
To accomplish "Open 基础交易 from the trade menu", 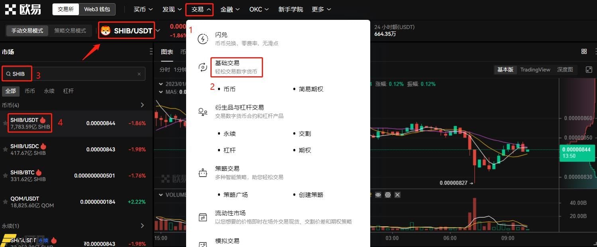I will (227, 63).
